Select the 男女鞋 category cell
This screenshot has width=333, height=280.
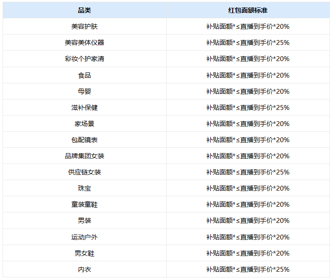[84, 253]
